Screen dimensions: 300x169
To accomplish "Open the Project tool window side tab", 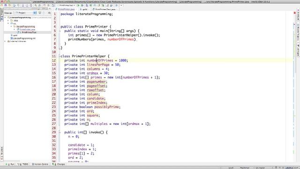I will tap(2, 15).
